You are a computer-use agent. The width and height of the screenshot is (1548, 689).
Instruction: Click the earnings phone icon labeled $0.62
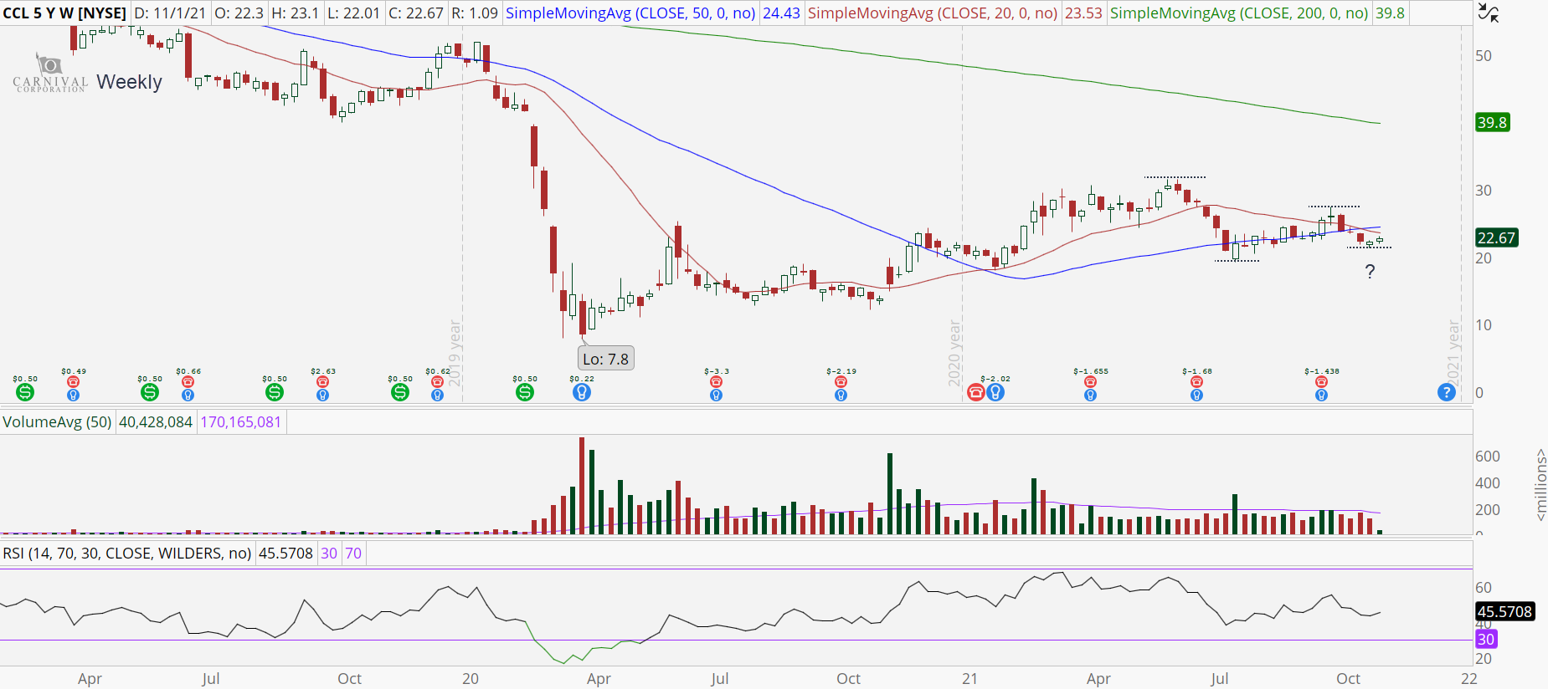[437, 382]
